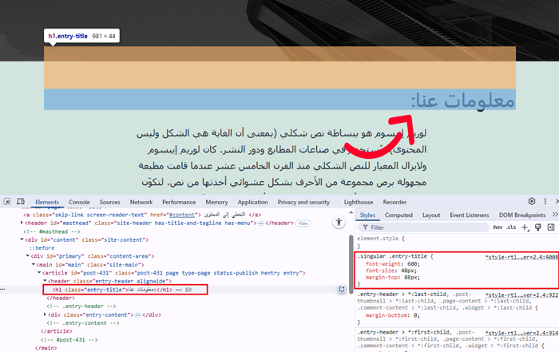This screenshot has height=352, width=559.
Task: Collapse the header.entry-header node
Action: tap(45, 281)
